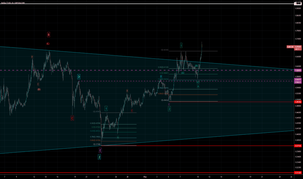Click date 23 on the time axis
The width and height of the screenshot is (303, 179).
pos(98,177)
